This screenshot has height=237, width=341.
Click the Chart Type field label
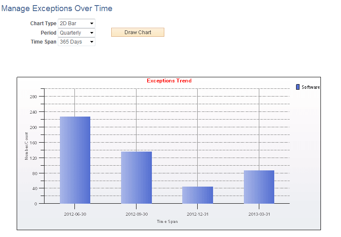tap(43, 23)
